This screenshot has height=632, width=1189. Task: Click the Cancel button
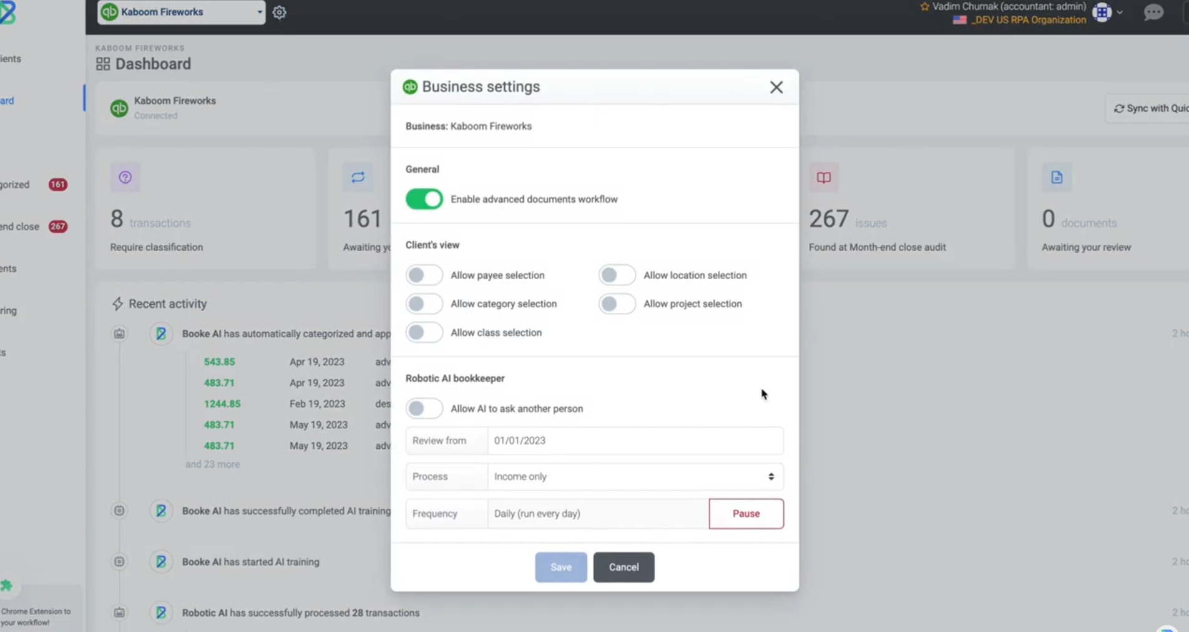coord(624,567)
